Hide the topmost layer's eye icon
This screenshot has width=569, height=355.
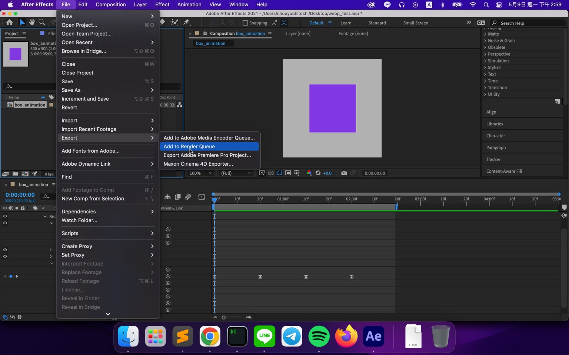pyautogui.click(x=5, y=216)
